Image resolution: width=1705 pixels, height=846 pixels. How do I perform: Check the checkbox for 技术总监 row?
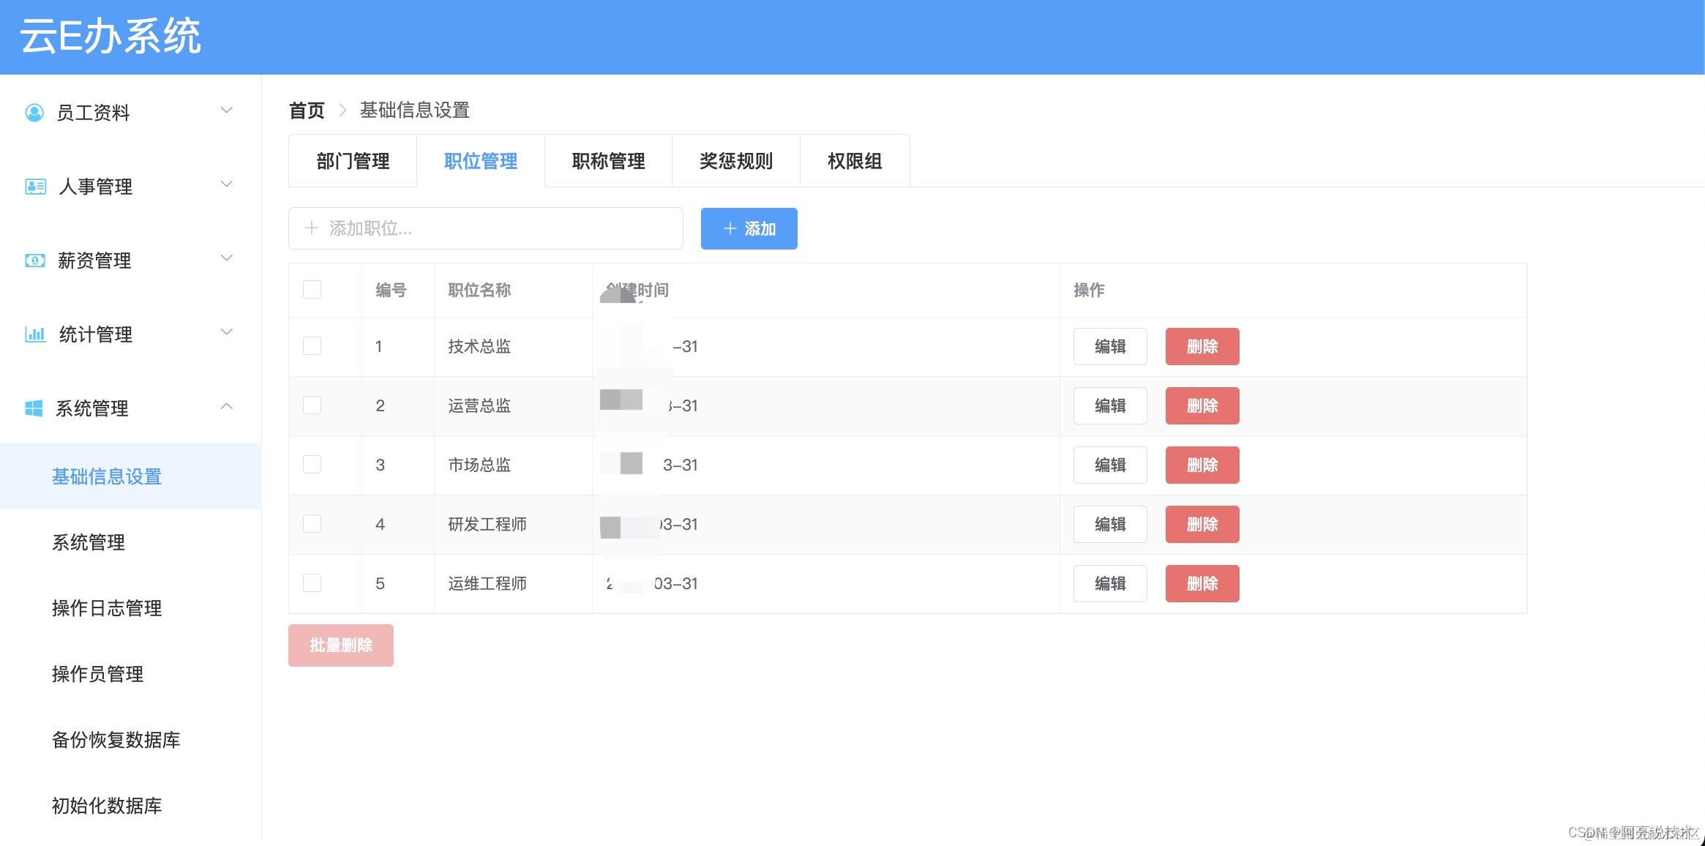[x=312, y=346]
